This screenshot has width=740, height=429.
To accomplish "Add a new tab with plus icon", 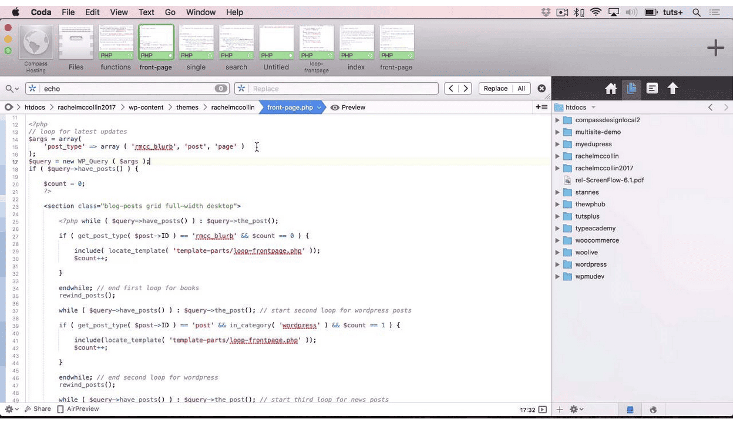I will point(715,48).
